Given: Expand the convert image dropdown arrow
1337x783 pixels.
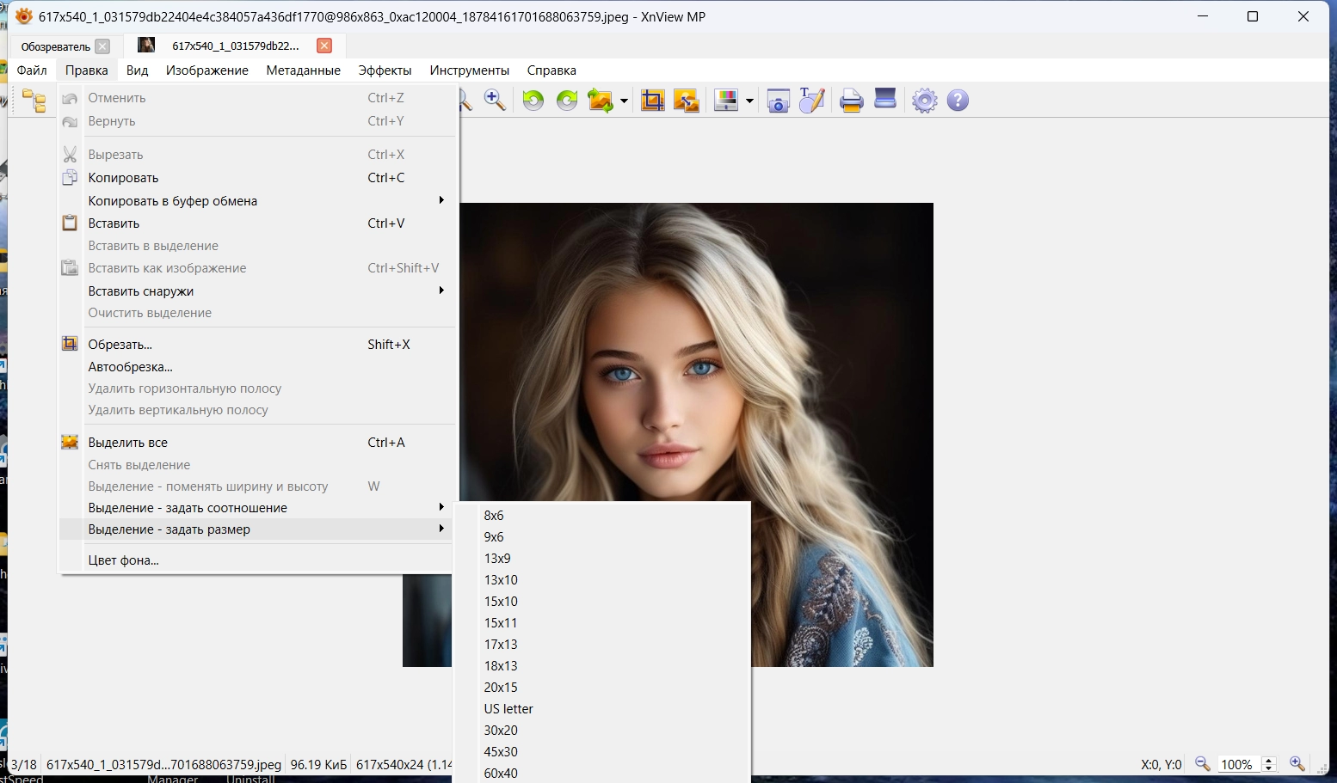Looking at the screenshot, I should (624, 101).
